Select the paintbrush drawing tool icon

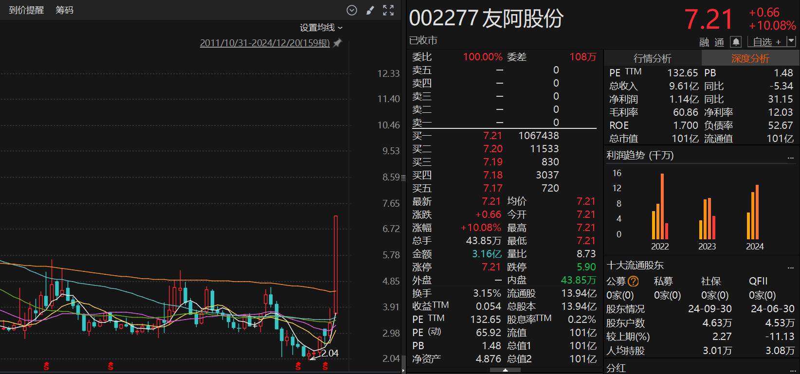point(370,10)
